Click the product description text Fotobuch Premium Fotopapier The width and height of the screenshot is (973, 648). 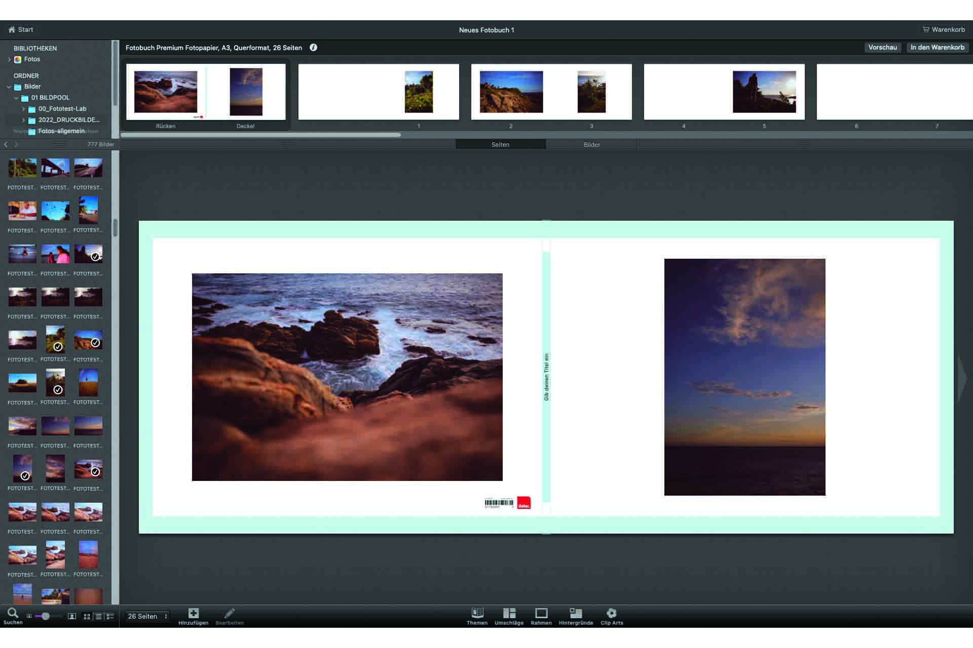(213, 48)
